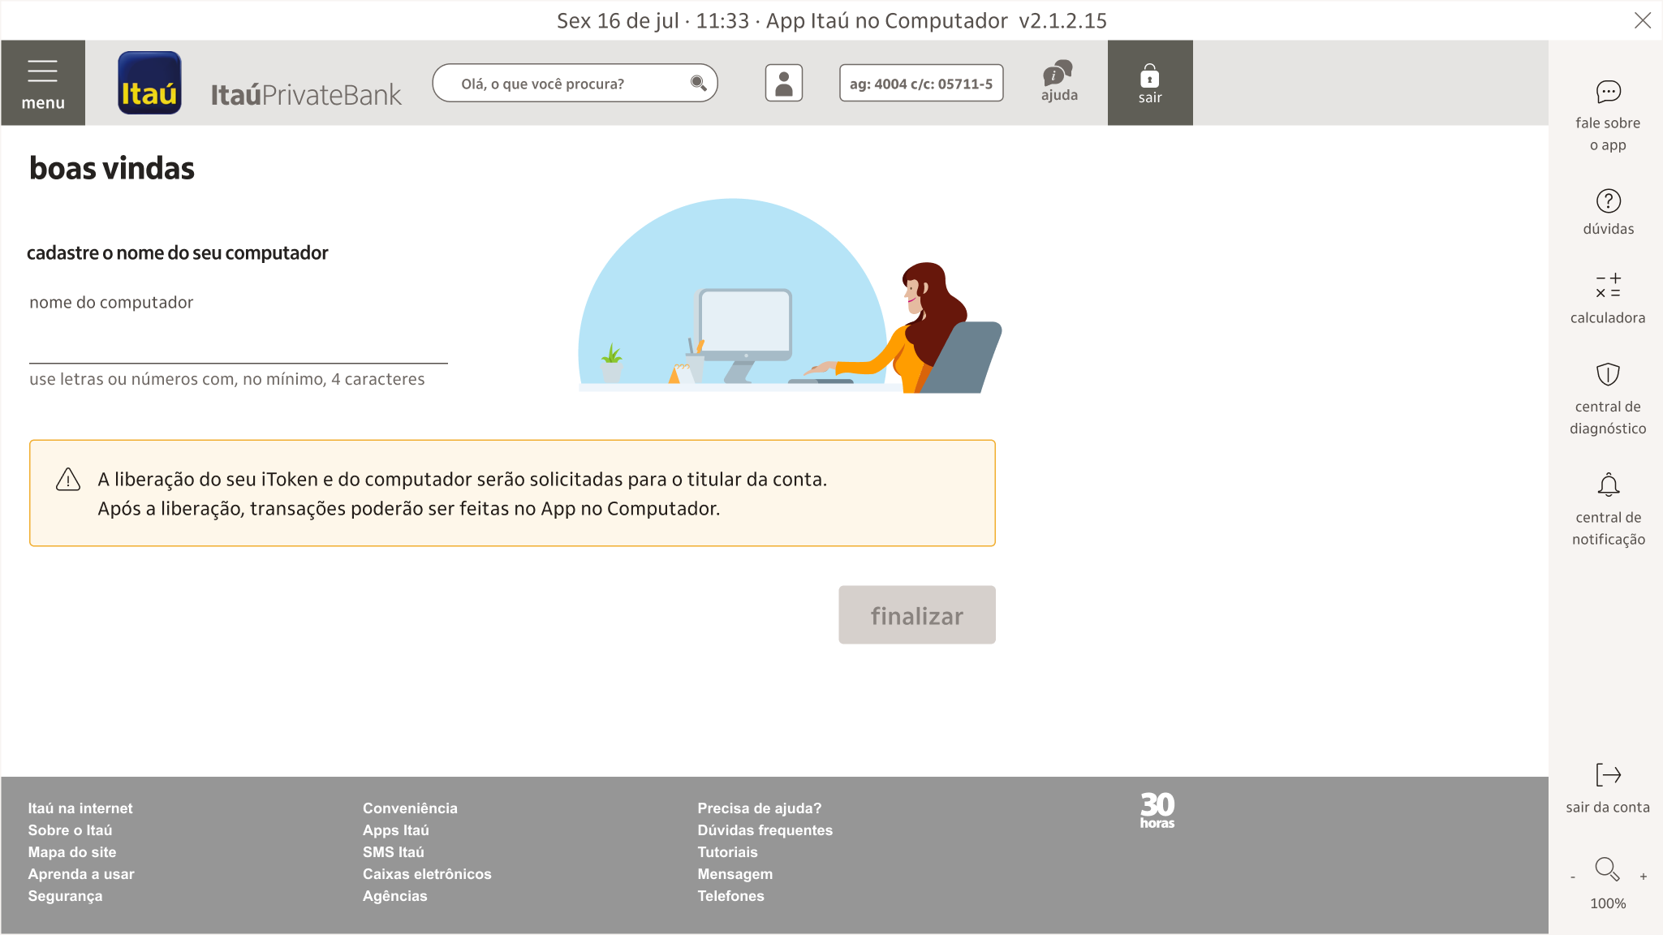Click the Itaú logo
Viewport: 1663px width, 935px height.
pyautogui.click(x=149, y=83)
